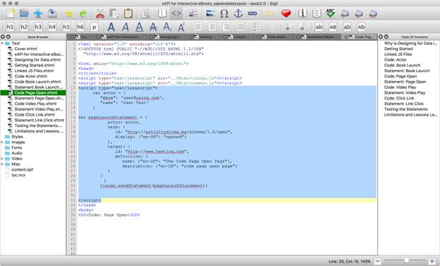Select Code Video Play.xhtml file
This screenshot has height=266, width=440.
click(x=35, y=104)
